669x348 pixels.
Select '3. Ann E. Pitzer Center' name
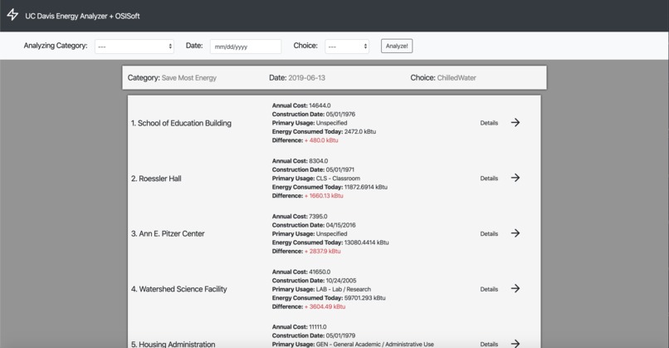[168, 233]
